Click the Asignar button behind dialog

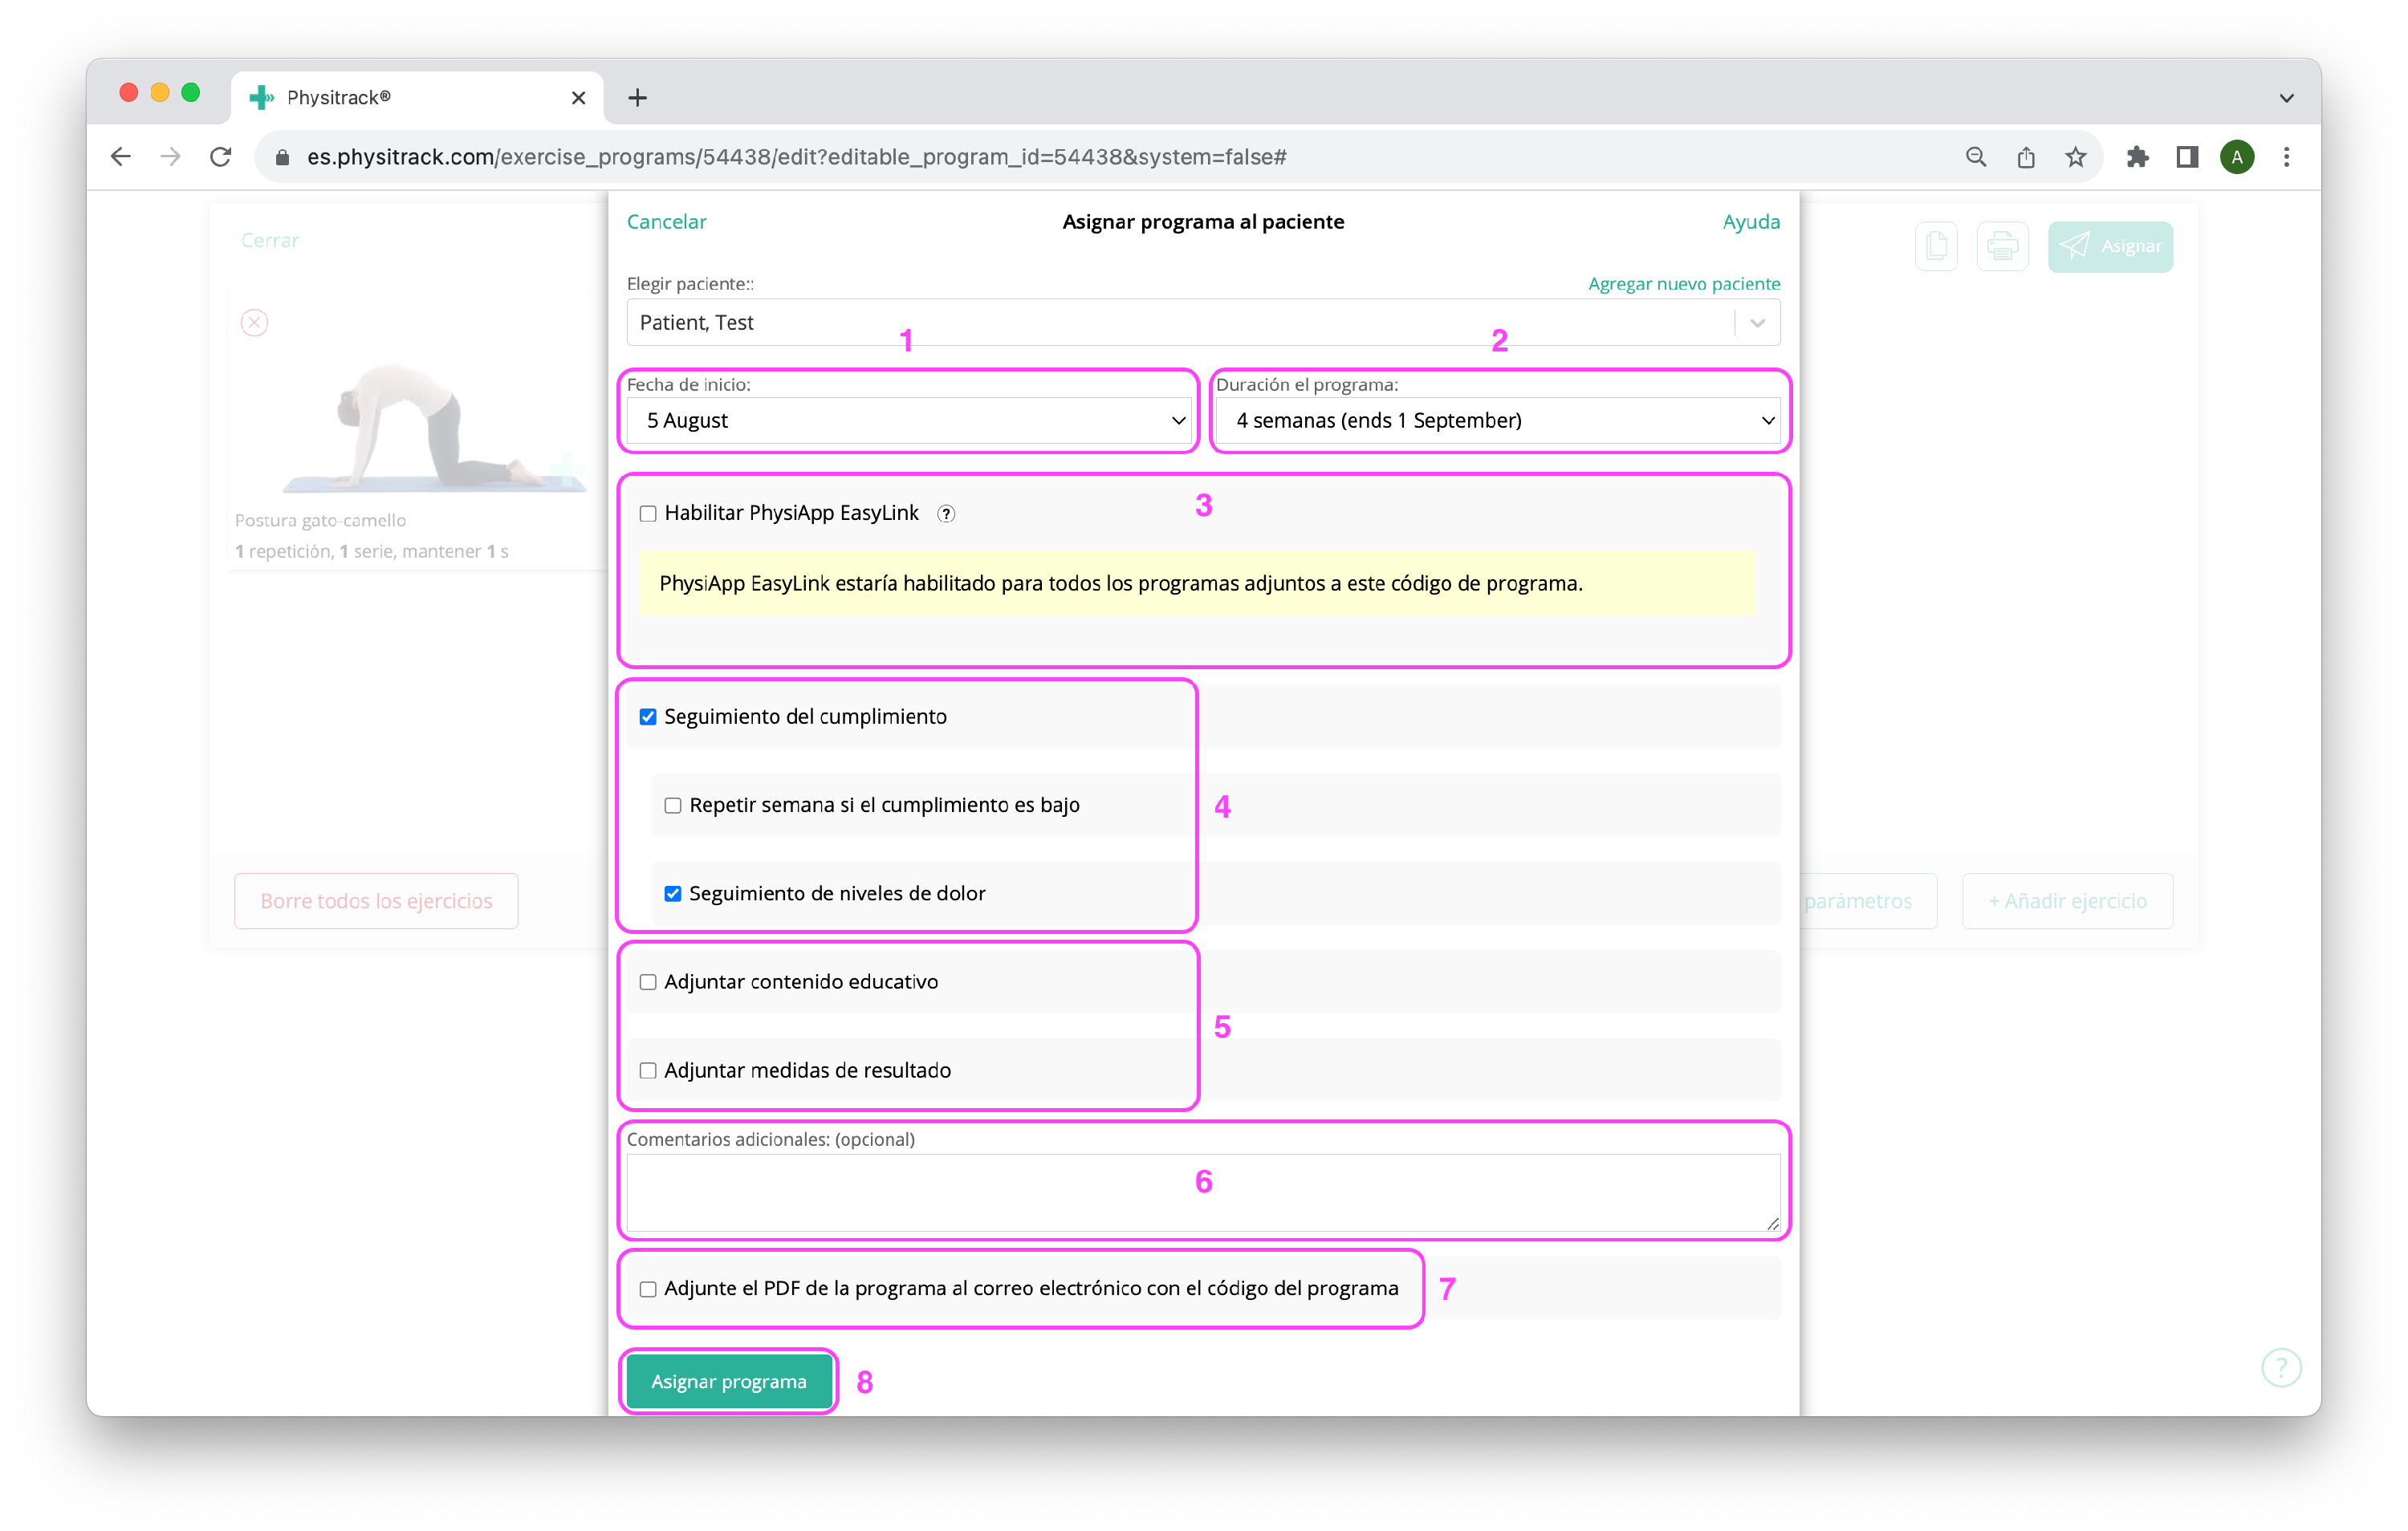point(2110,246)
